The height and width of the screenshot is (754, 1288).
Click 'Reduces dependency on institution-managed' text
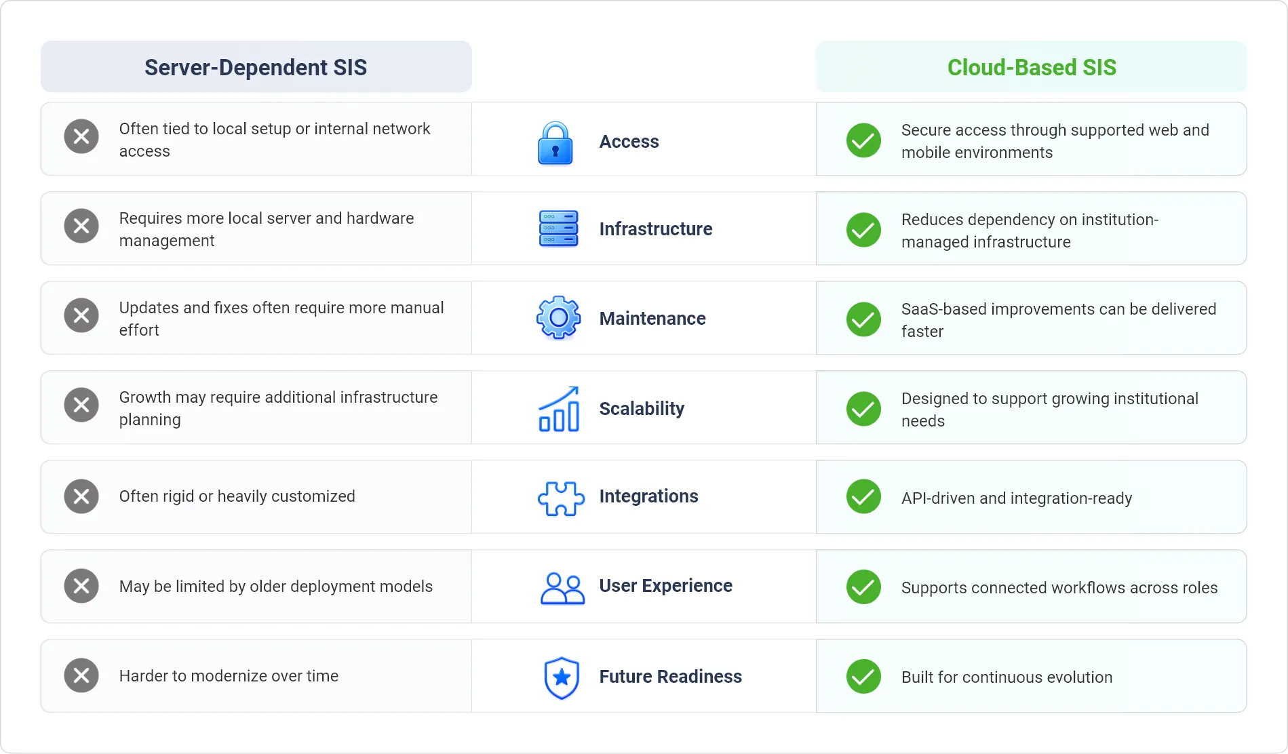click(1030, 231)
